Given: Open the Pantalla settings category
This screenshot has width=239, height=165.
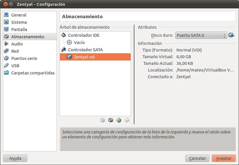Looking at the screenshot, I should click(30, 30).
